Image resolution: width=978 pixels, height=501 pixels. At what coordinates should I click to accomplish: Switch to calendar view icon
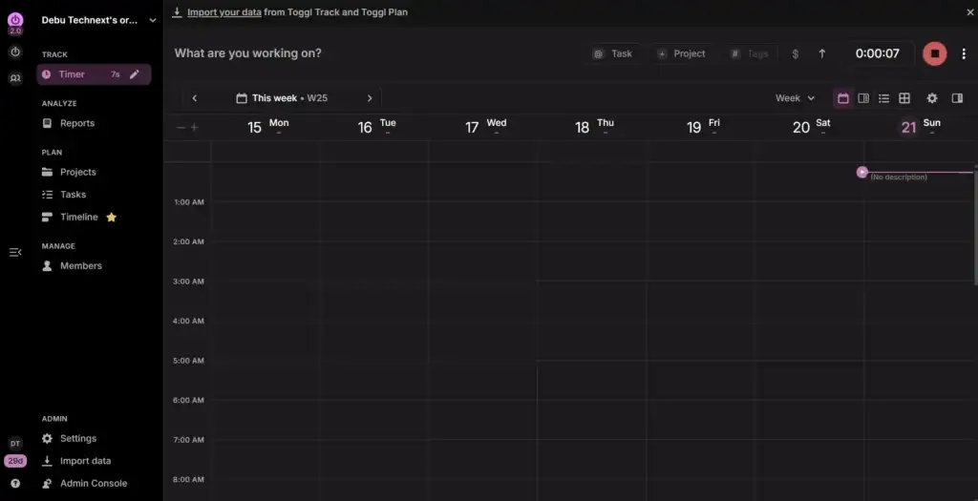coord(843,98)
